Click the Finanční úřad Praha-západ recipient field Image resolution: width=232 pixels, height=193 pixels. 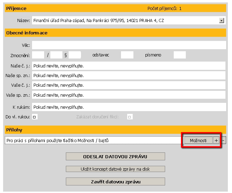129,21
